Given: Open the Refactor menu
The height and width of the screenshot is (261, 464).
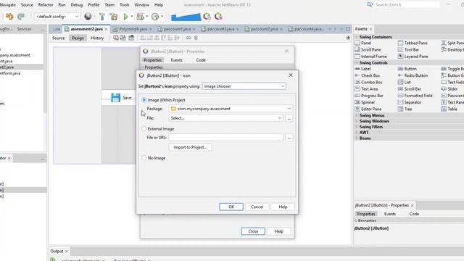Looking at the screenshot, I should [46, 5].
